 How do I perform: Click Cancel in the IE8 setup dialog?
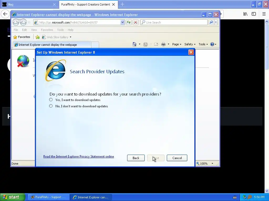177,158
